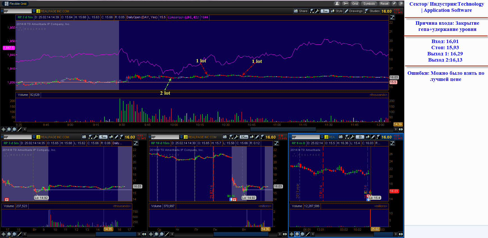The image size is (488, 238).
Task: Click zoom in icon below main chart
Action: point(9,129)
